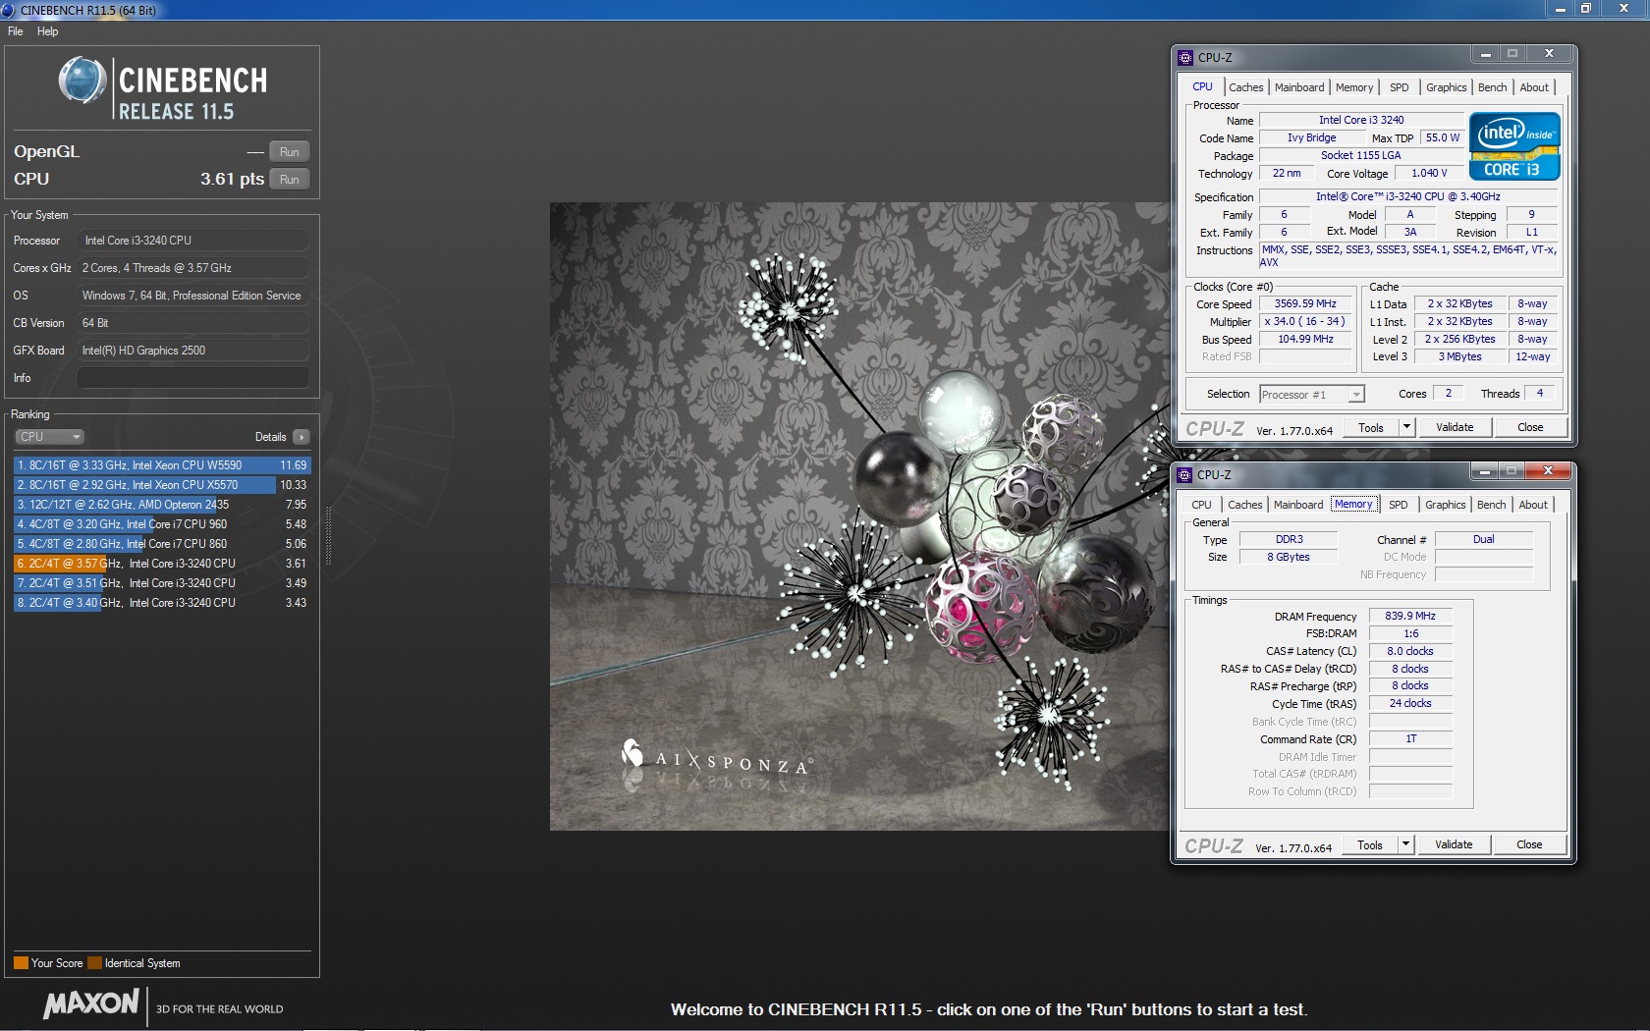Click the Info input field
The width and height of the screenshot is (1650, 1031).
pyautogui.click(x=192, y=378)
